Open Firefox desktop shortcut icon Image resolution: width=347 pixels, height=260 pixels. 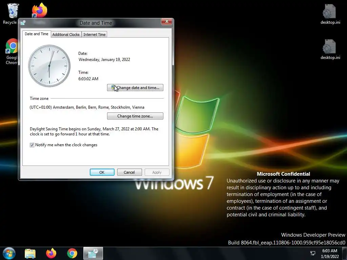pyautogui.click(x=39, y=10)
